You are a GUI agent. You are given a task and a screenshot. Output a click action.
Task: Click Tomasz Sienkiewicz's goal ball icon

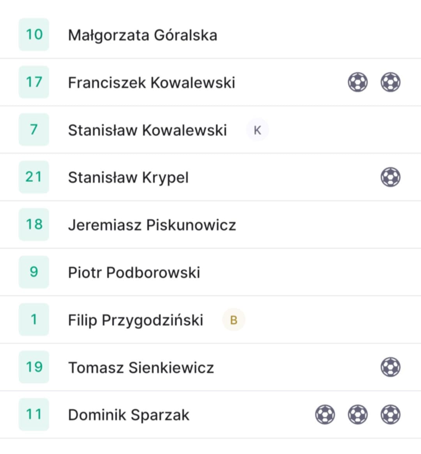(x=390, y=367)
